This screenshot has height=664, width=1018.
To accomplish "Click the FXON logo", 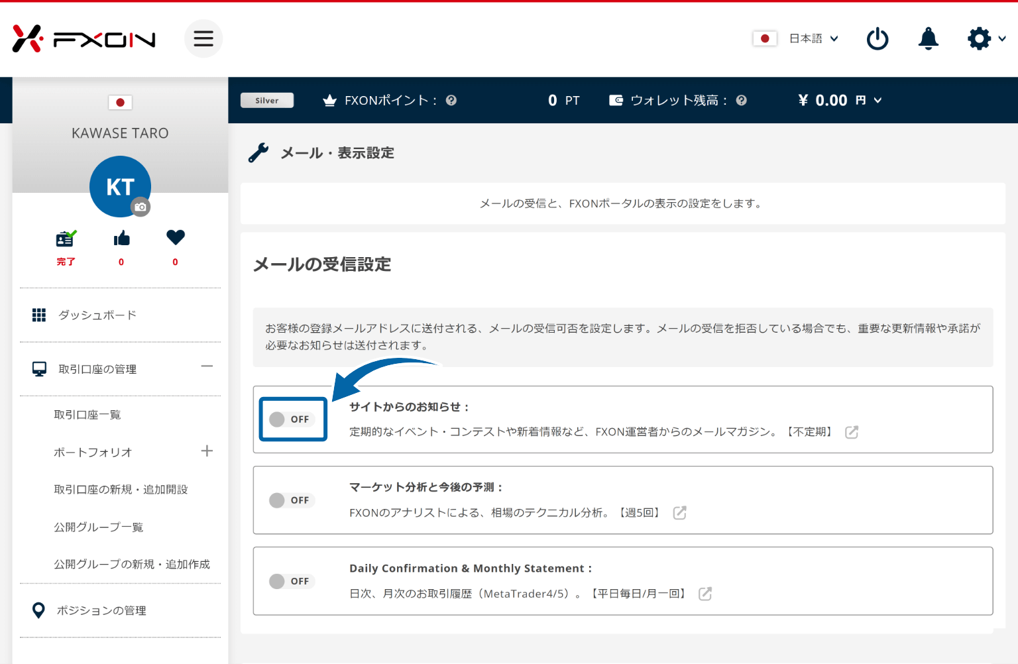I will point(84,39).
